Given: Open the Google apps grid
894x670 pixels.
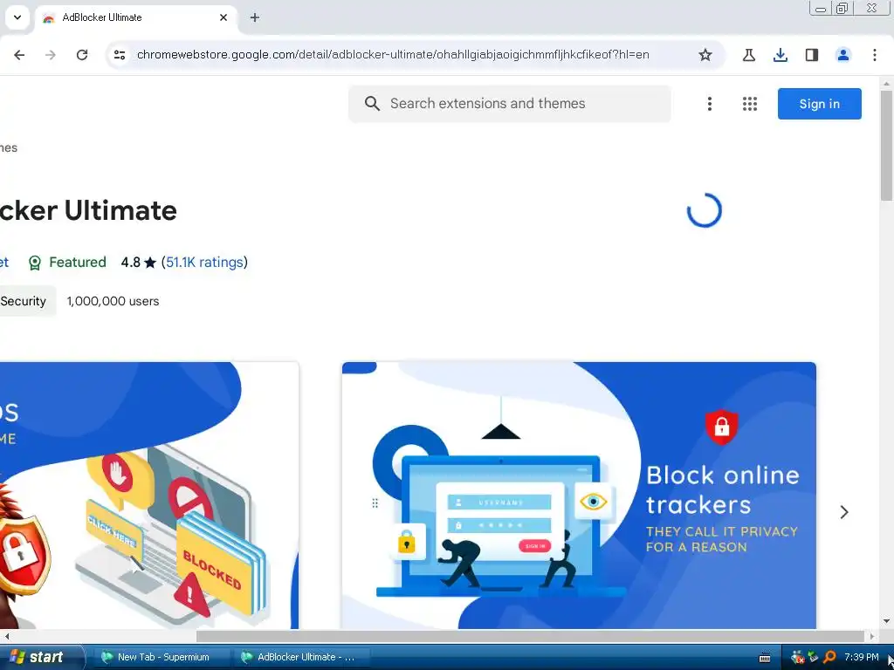Looking at the screenshot, I should point(750,104).
